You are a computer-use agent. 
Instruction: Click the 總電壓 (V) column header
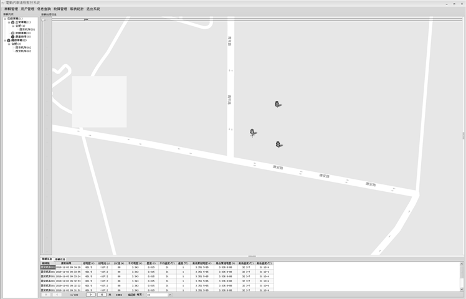(88, 263)
